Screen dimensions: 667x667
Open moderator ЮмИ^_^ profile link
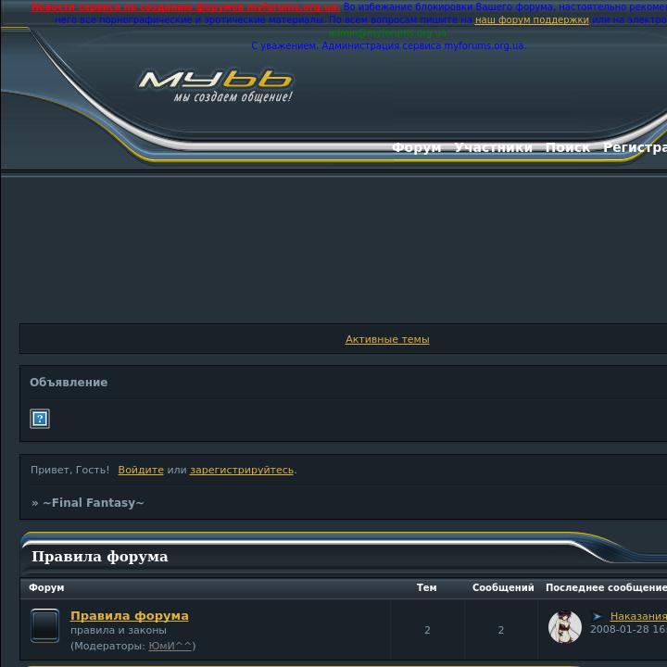point(170,646)
